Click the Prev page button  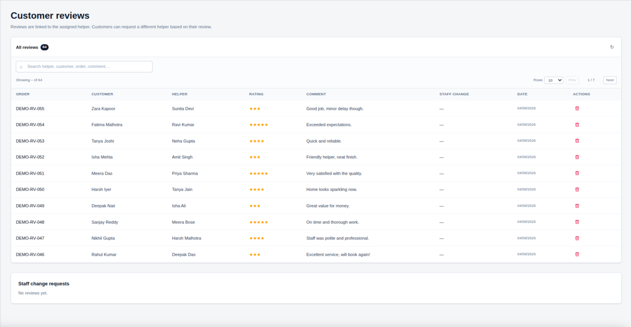click(x=572, y=80)
